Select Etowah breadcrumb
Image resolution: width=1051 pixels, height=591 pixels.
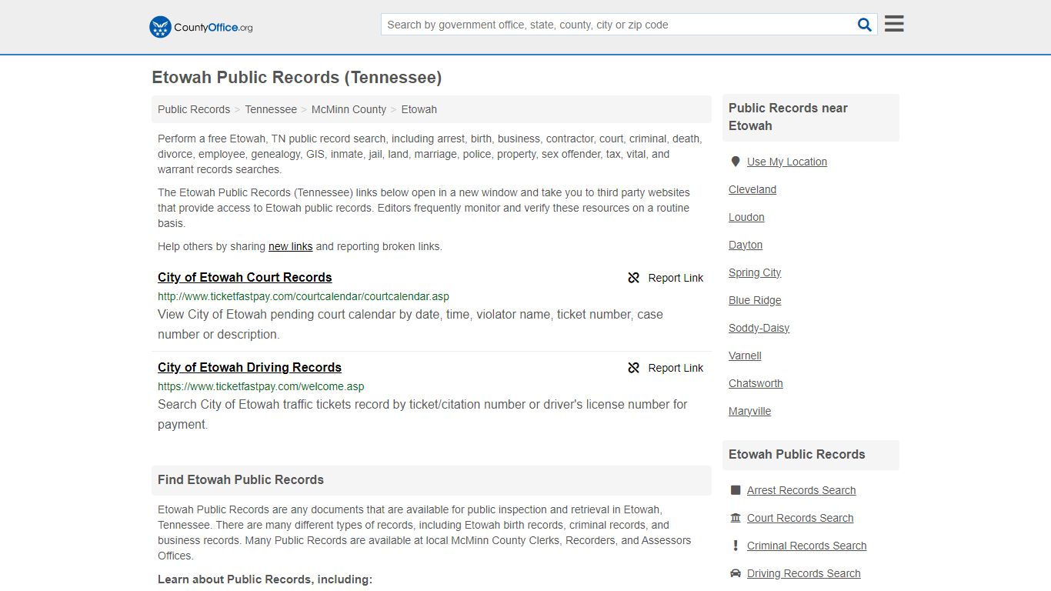[x=419, y=109]
